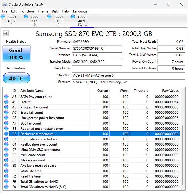Open the Language menu

(80, 11)
